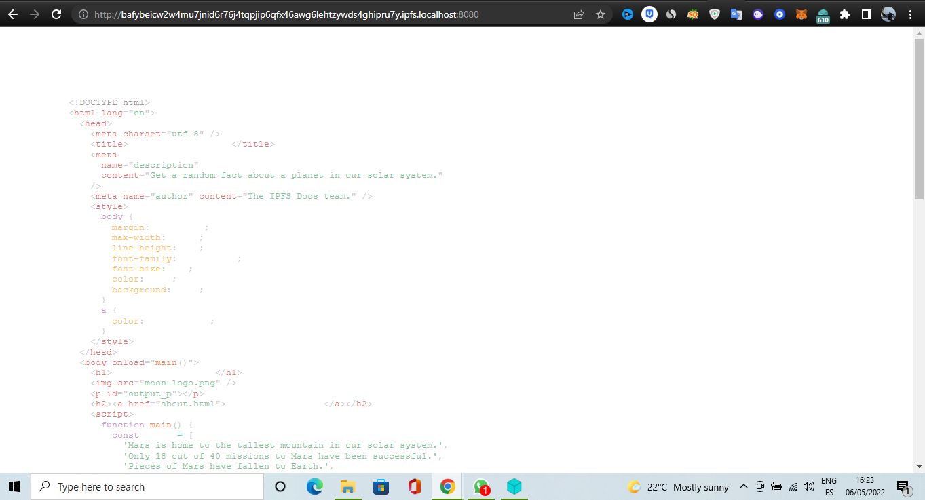Click the purple Ghostery extension icon

[758, 14]
